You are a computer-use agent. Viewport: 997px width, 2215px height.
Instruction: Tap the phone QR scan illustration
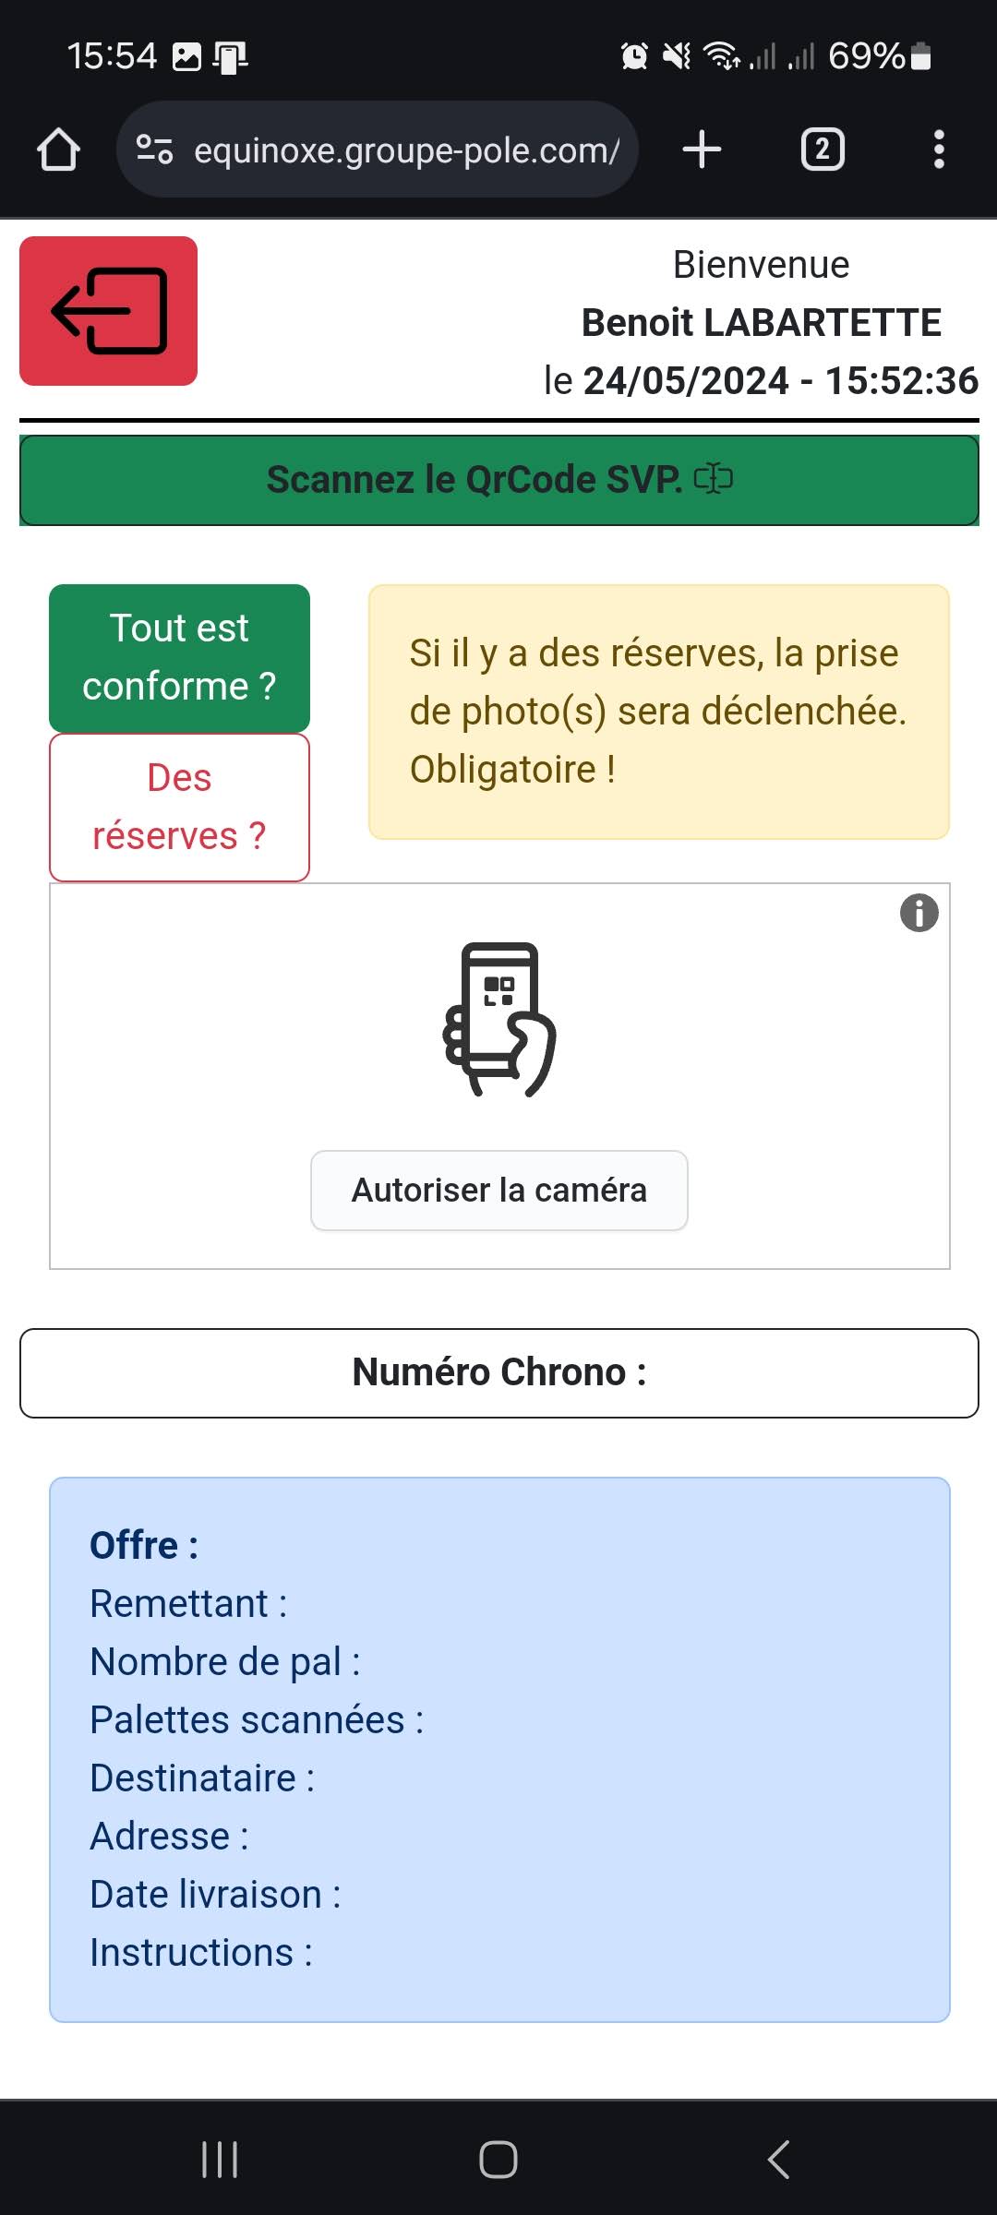coord(499,1019)
